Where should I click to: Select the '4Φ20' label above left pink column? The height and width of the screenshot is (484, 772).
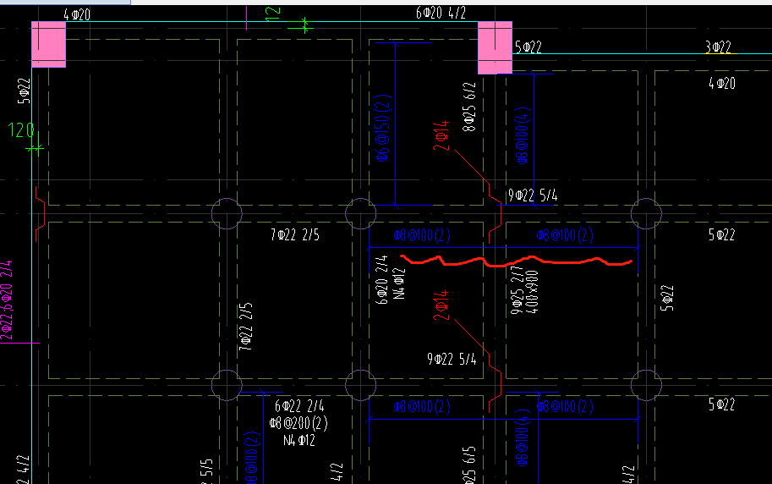coord(77,14)
